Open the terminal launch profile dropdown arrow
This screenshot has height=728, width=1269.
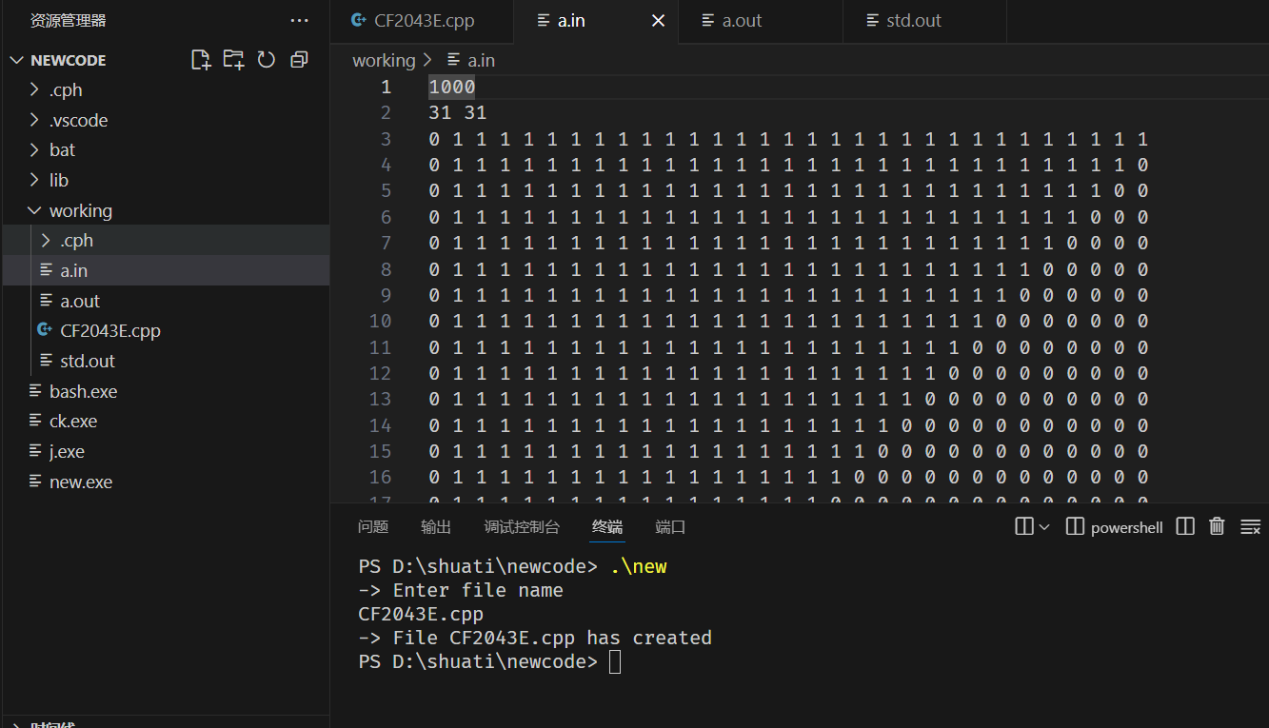pos(1044,527)
